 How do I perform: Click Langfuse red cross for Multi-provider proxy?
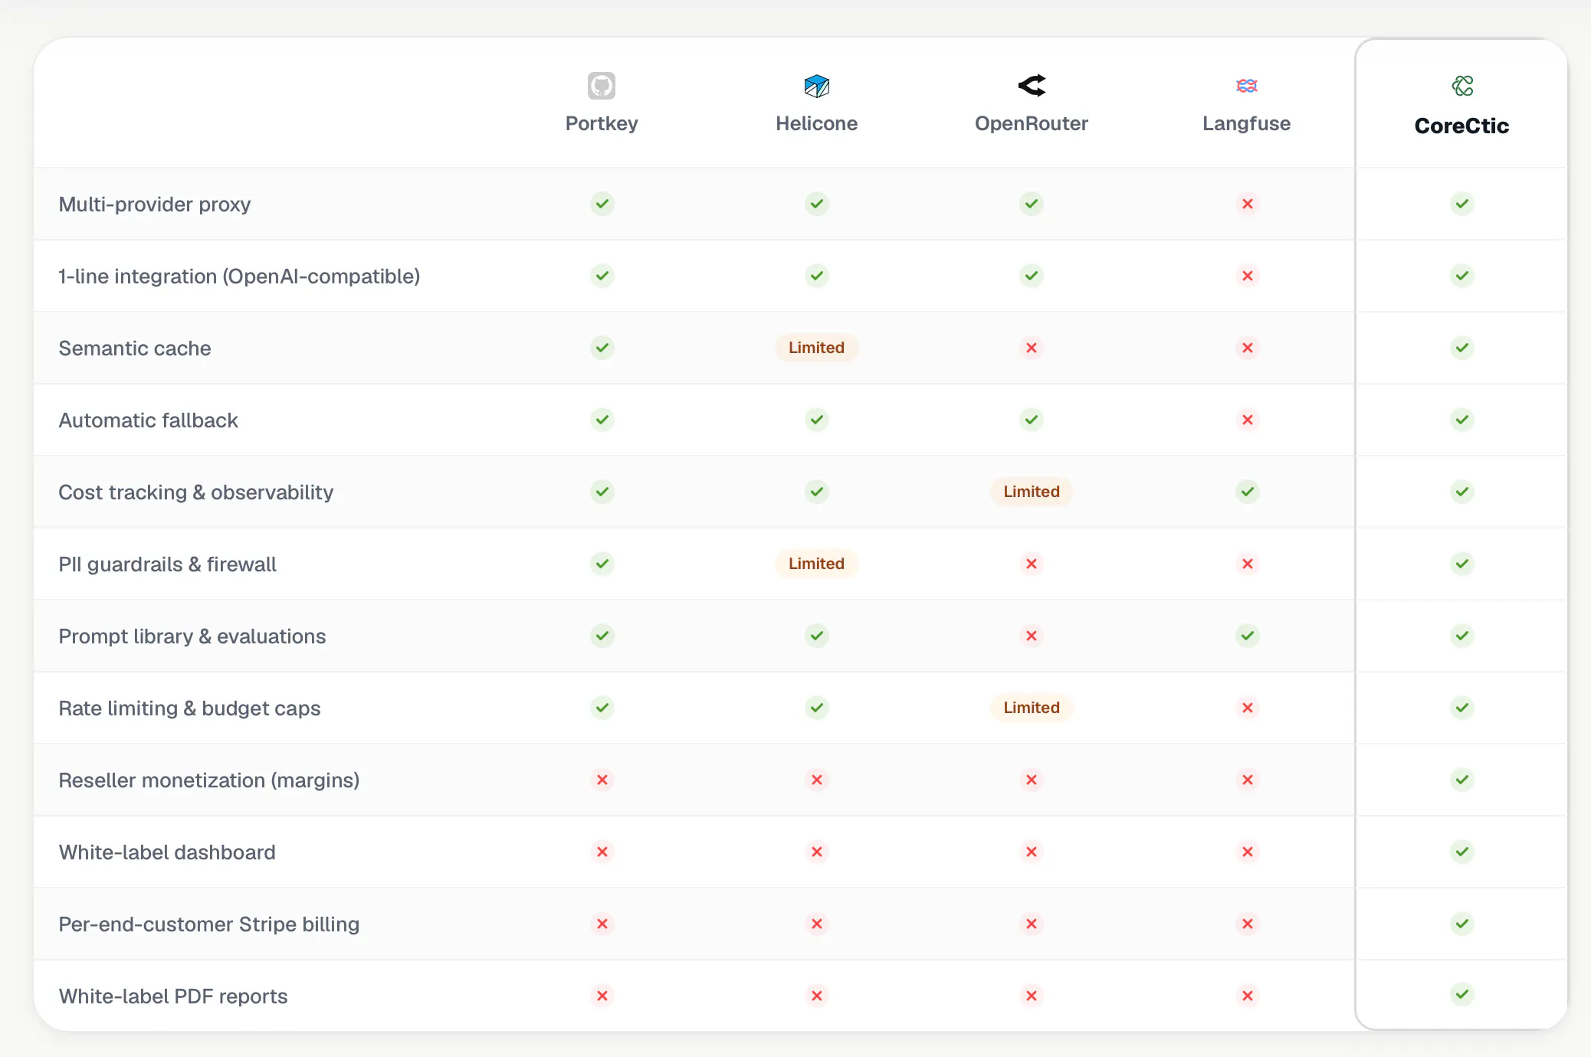[x=1248, y=204]
